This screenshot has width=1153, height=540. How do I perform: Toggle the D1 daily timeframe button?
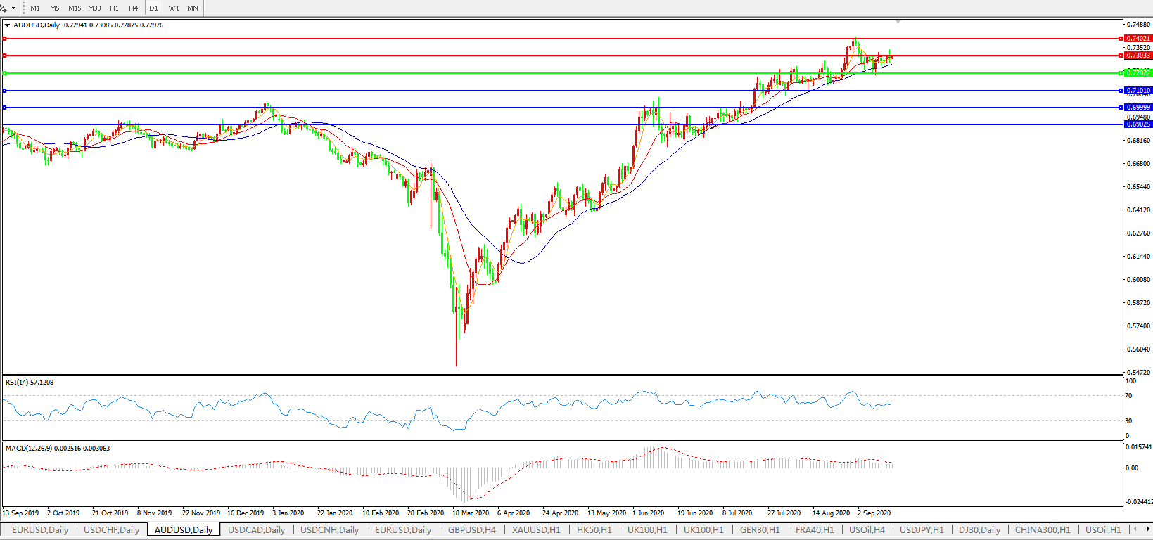(153, 8)
